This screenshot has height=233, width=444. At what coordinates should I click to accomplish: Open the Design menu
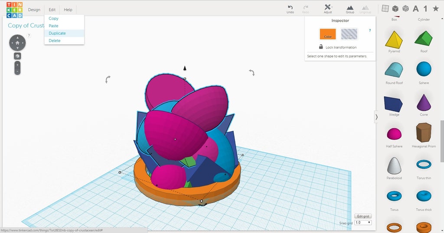tap(34, 10)
